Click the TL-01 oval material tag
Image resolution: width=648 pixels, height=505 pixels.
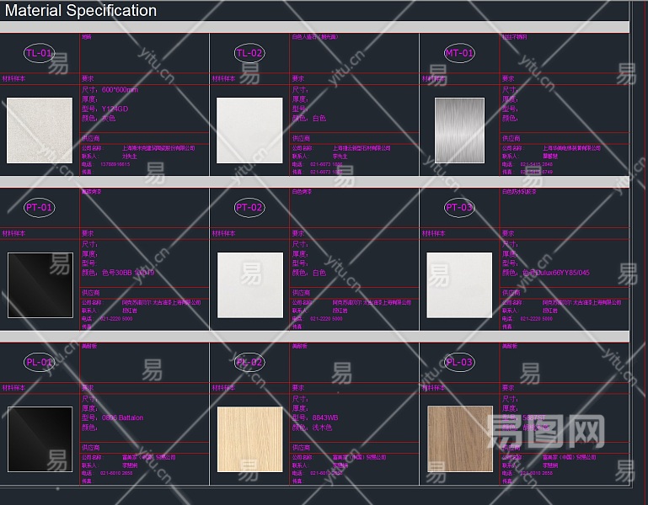tap(39, 53)
